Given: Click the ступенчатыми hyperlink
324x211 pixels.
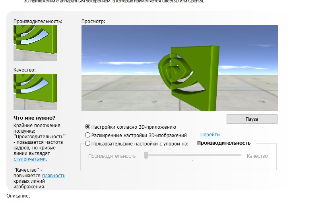Looking at the screenshot, I should (29, 159).
